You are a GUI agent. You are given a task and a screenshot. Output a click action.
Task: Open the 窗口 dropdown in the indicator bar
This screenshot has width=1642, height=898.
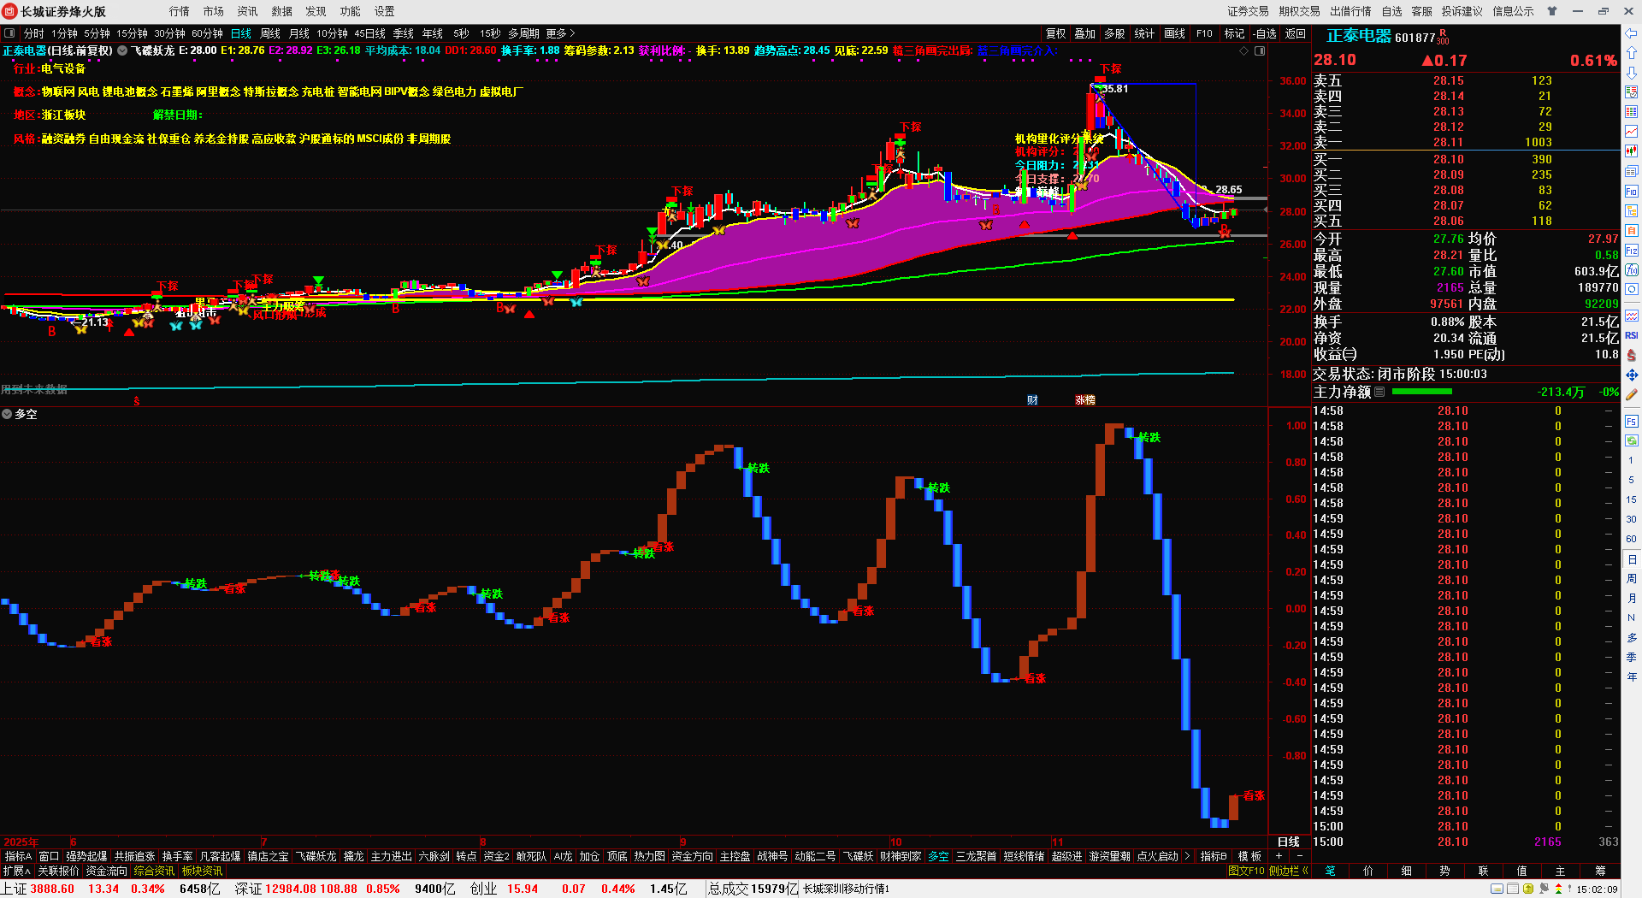49,856
